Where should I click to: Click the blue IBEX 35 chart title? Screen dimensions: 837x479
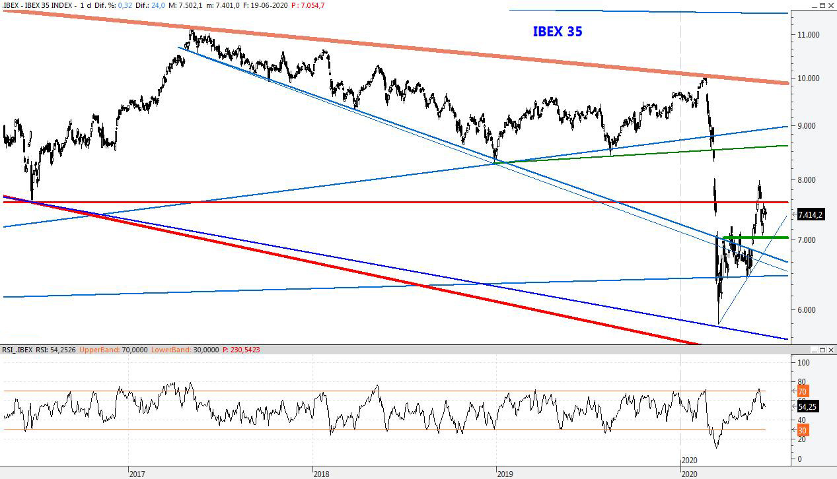(x=557, y=30)
